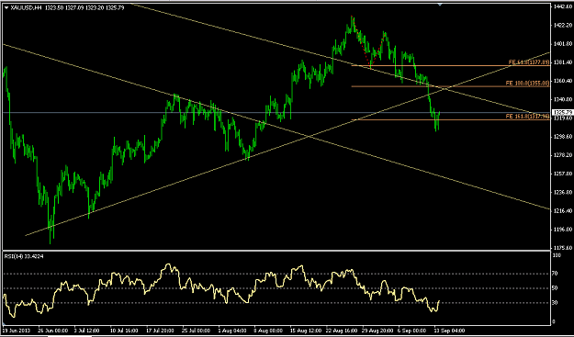Click the RSI scale value 30

pos(555,303)
